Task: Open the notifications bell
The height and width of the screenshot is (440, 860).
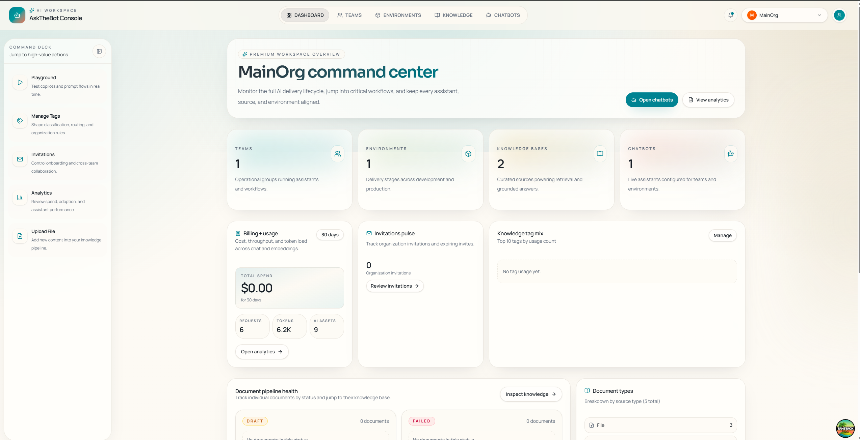Action: pyautogui.click(x=731, y=15)
